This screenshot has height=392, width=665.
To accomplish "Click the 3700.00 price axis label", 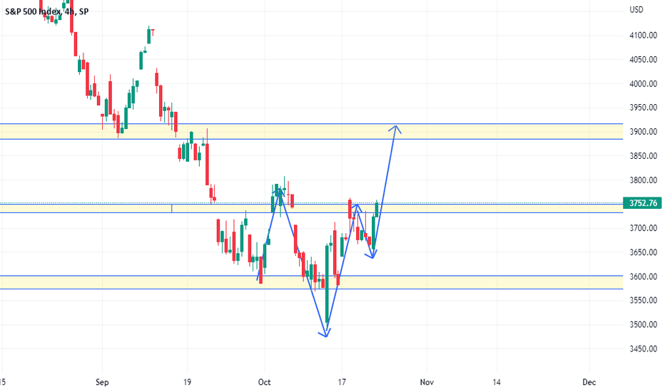I will point(644,228).
